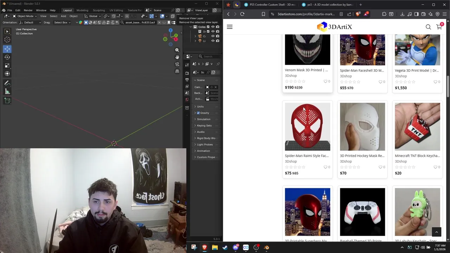Switch to Sculpting workspace tab
This screenshot has width=450, height=253.
pos(99,10)
